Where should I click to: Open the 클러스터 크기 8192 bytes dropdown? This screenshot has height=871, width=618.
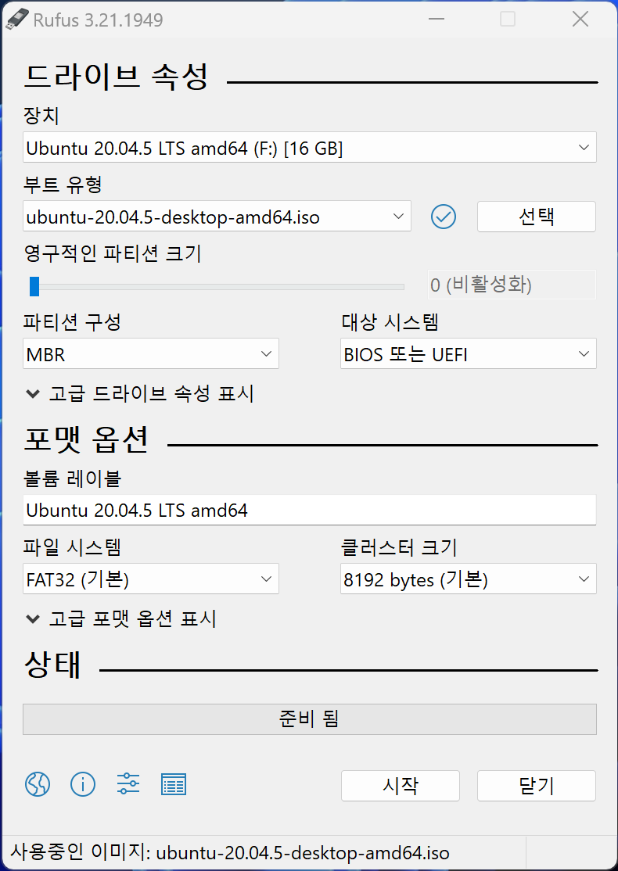point(469,579)
